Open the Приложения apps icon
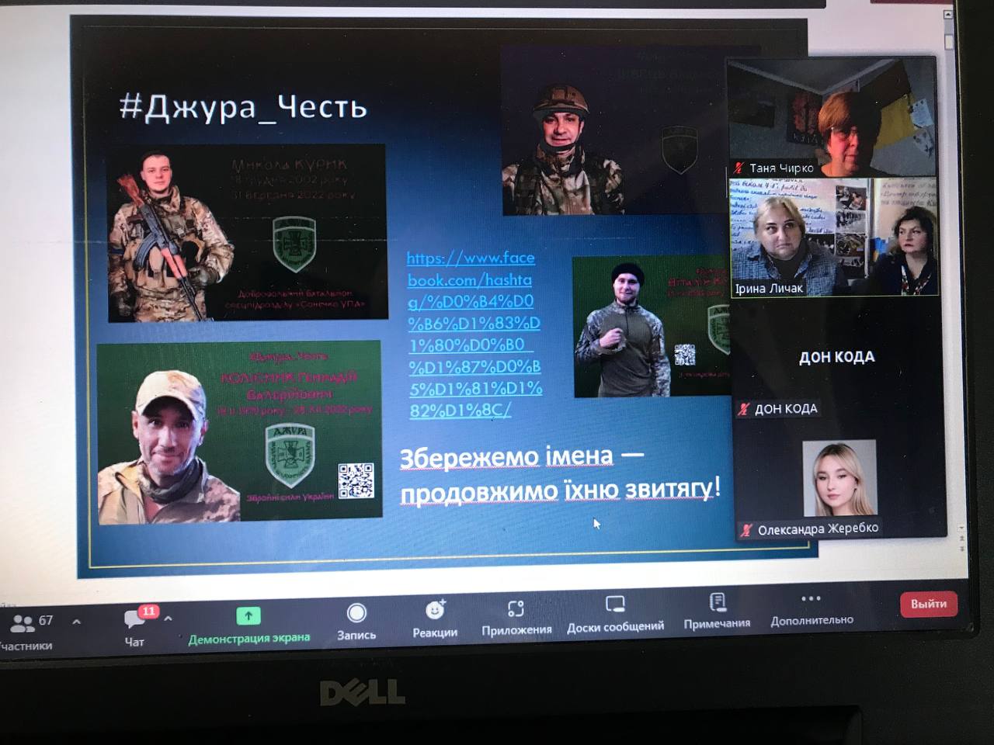994x745 pixels. (x=516, y=609)
